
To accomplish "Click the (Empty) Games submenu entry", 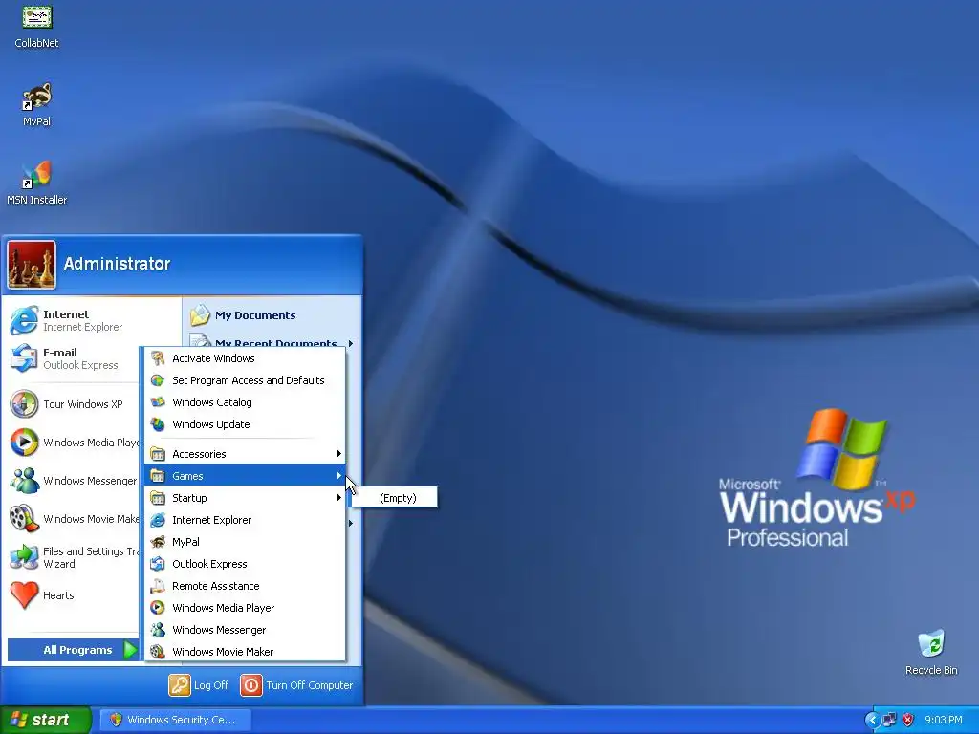I will [x=394, y=497].
